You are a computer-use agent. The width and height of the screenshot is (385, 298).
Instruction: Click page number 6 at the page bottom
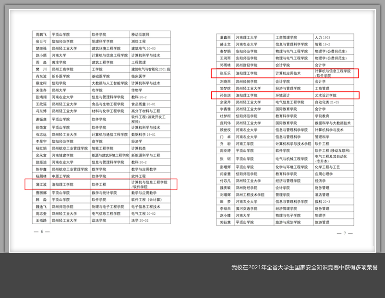(41, 231)
